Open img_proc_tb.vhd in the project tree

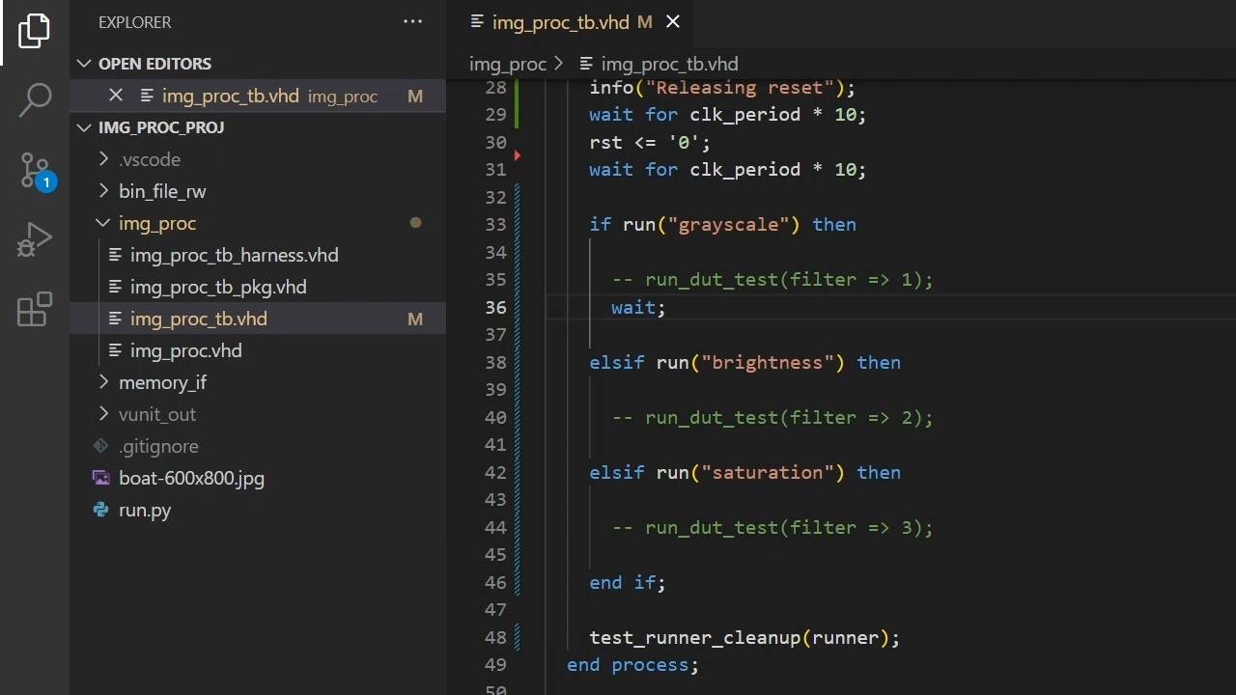(199, 319)
